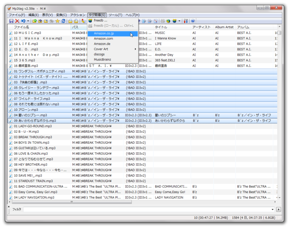
Task: Click the file icon for 10 M U S I C.mp3
Action: [x=11, y=33]
